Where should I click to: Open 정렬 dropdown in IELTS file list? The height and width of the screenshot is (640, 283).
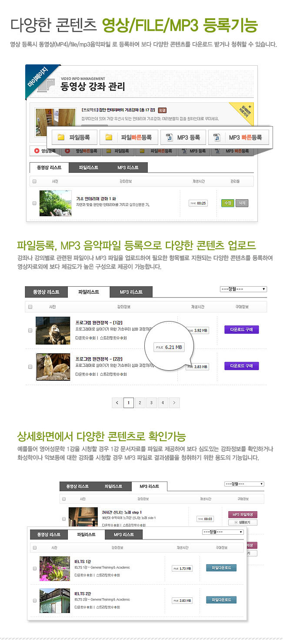[x=223, y=532]
